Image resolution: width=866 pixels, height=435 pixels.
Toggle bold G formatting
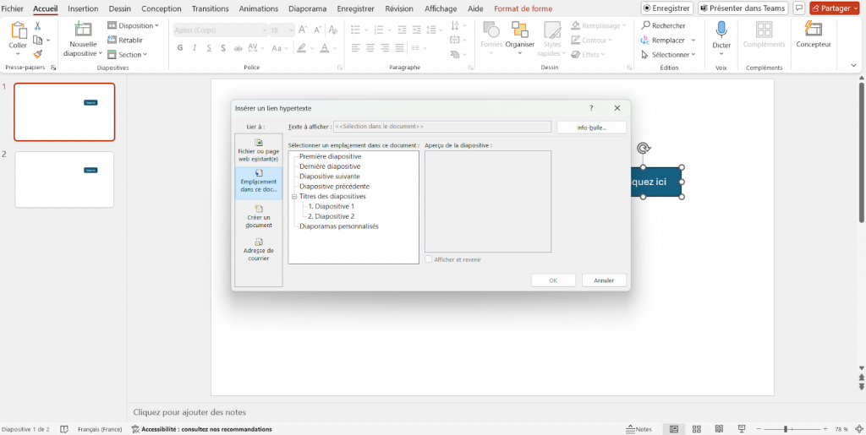click(180, 48)
